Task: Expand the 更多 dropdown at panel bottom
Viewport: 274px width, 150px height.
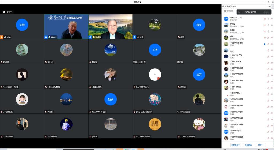Action: [261, 145]
